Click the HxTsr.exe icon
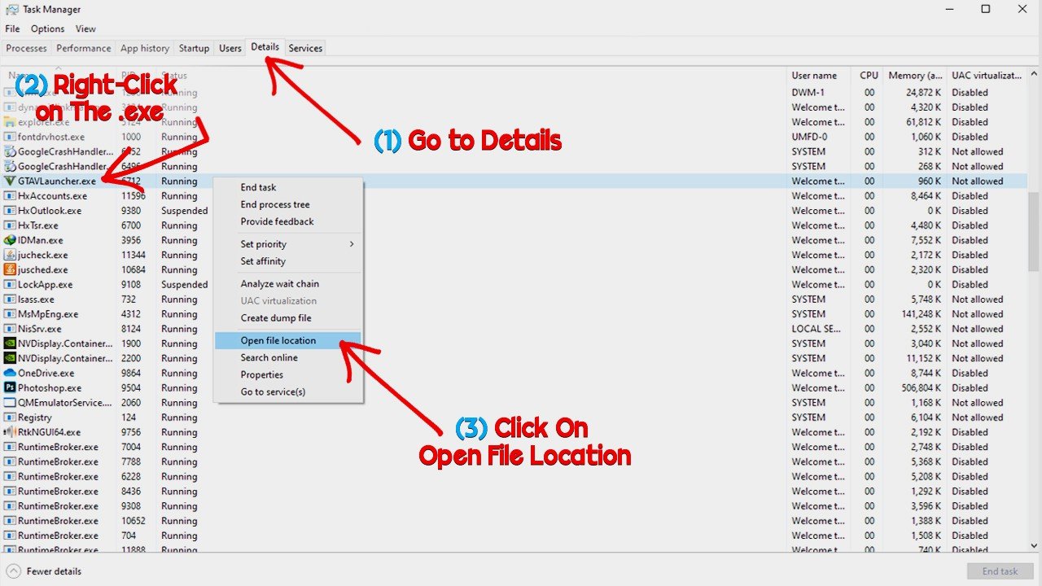Image resolution: width=1042 pixels, height=586 pixels. (x=11, y=225)
